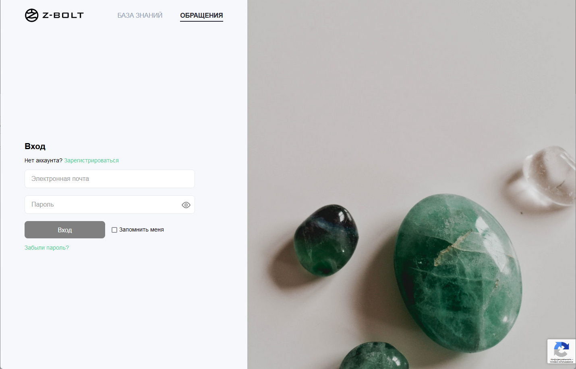
Task: Enable the Запомнить меня checkbox
Action: point(114,230)
